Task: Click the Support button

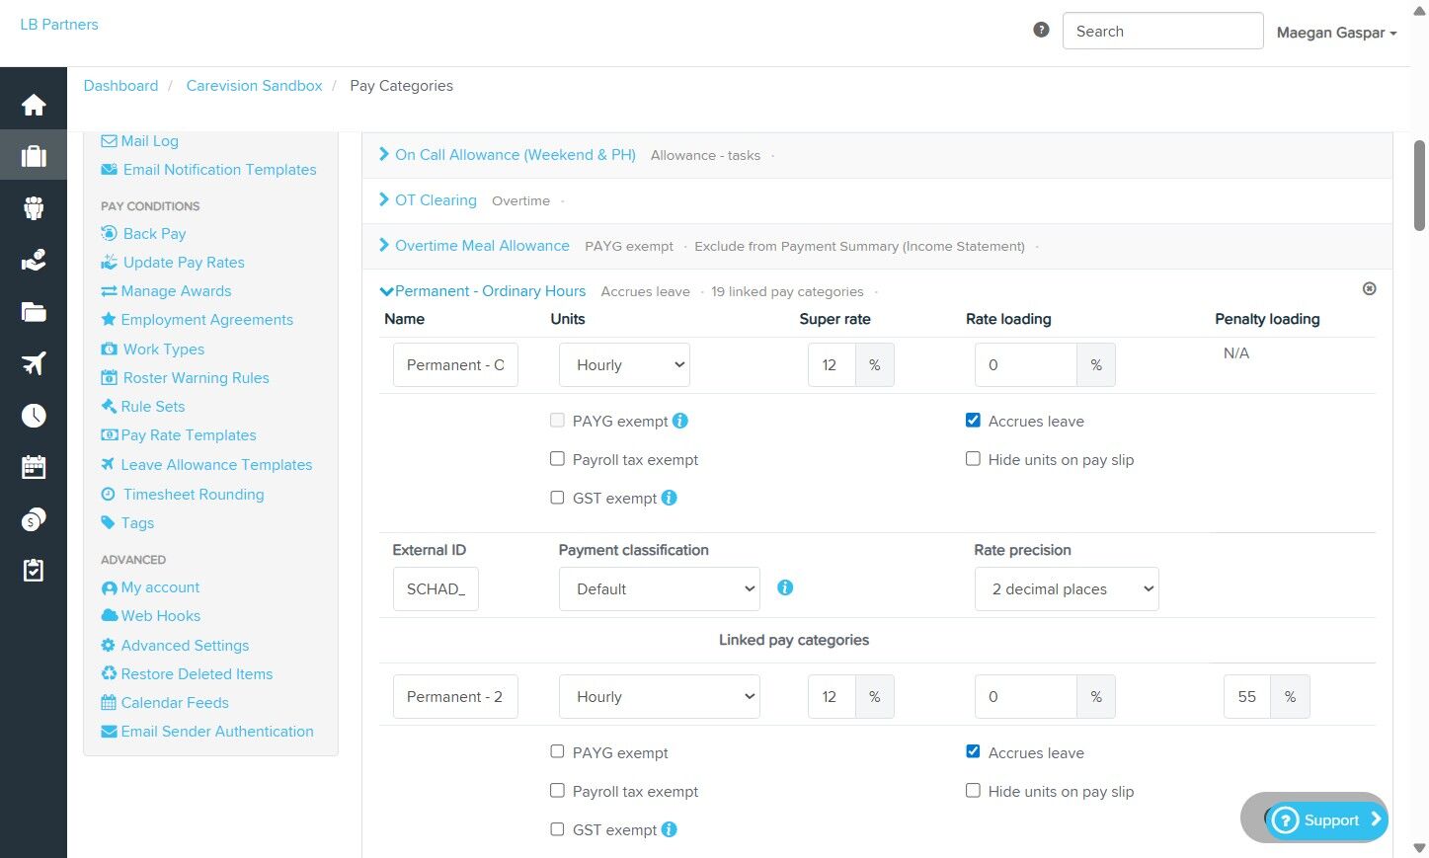Action: tap(1326, 819)
